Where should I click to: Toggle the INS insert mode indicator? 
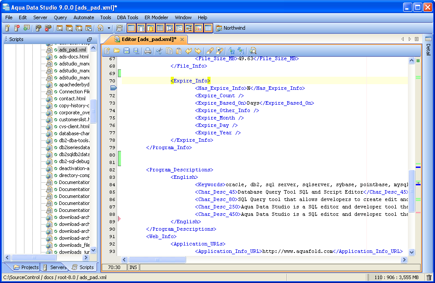133,267
